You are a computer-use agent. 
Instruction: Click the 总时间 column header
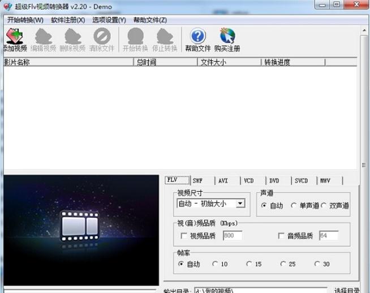166,62
